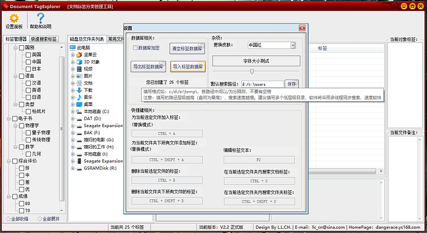427x233 pixels.
Task: Switch to the 标签管理器 tab
Action: pos(16,39)
